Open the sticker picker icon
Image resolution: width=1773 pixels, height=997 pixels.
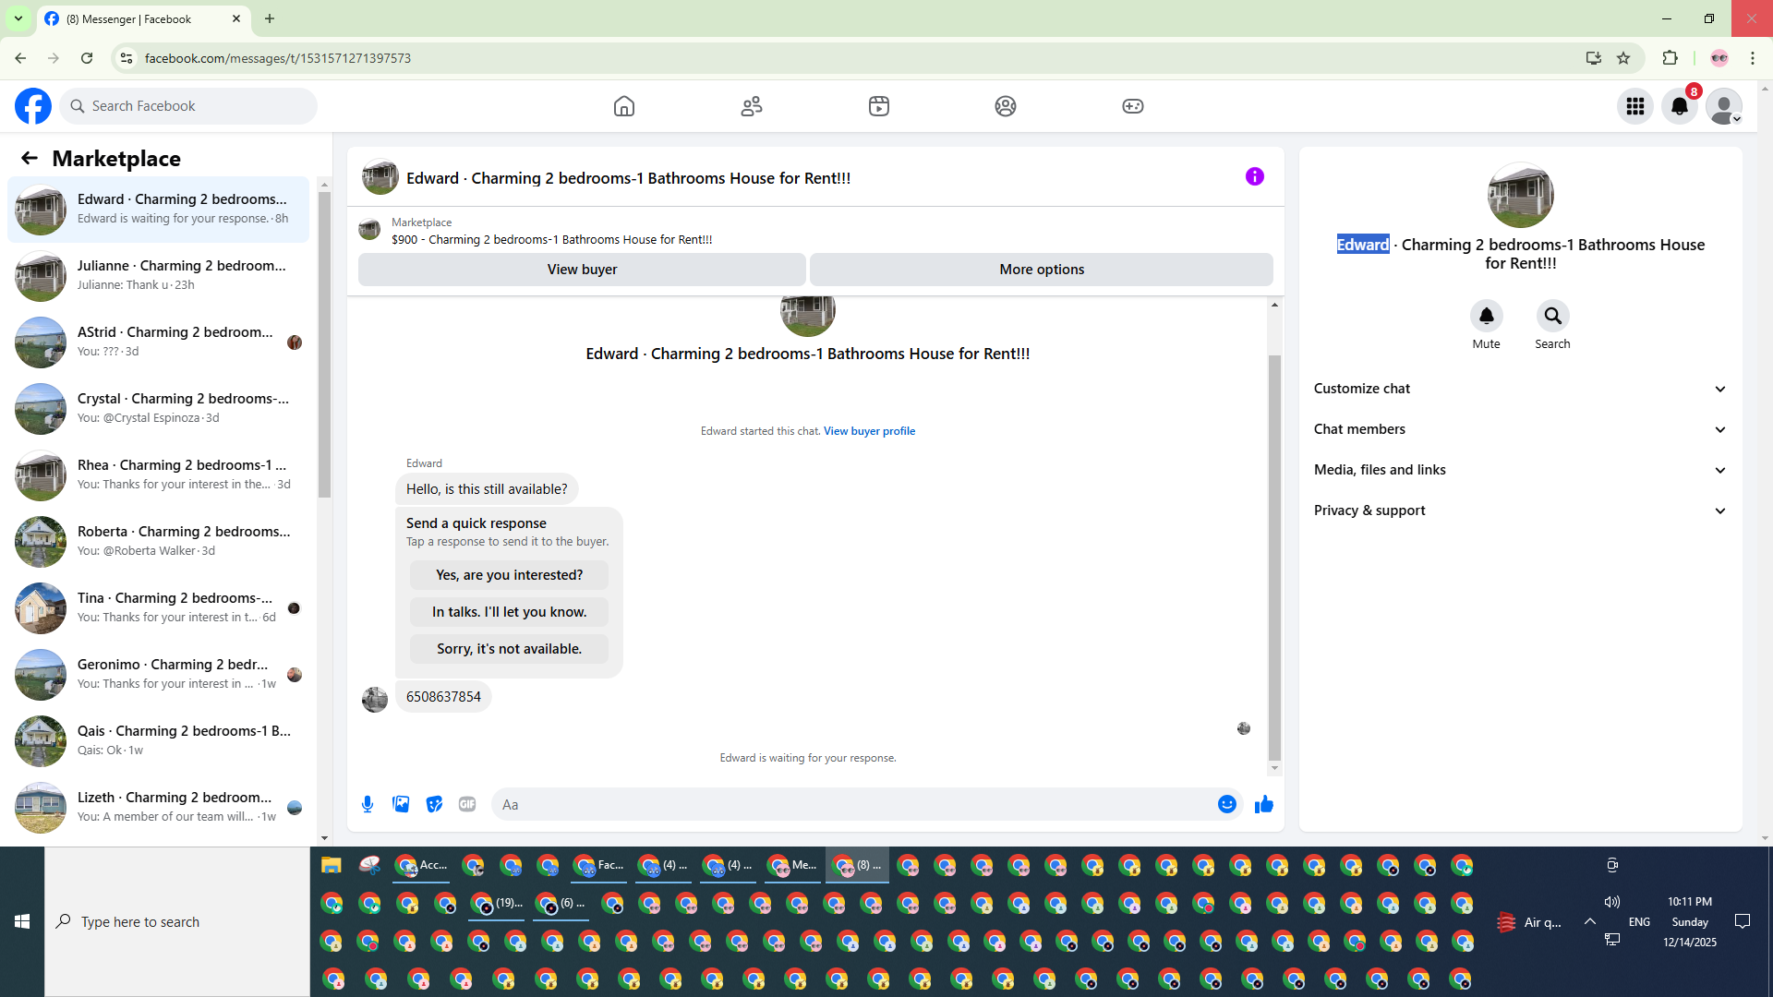[434, 804]
